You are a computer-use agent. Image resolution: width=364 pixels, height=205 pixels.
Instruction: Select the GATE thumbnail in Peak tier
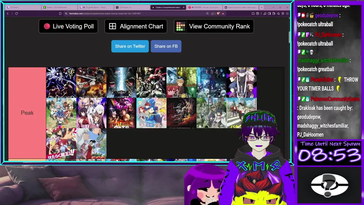(x=121, y=113)
